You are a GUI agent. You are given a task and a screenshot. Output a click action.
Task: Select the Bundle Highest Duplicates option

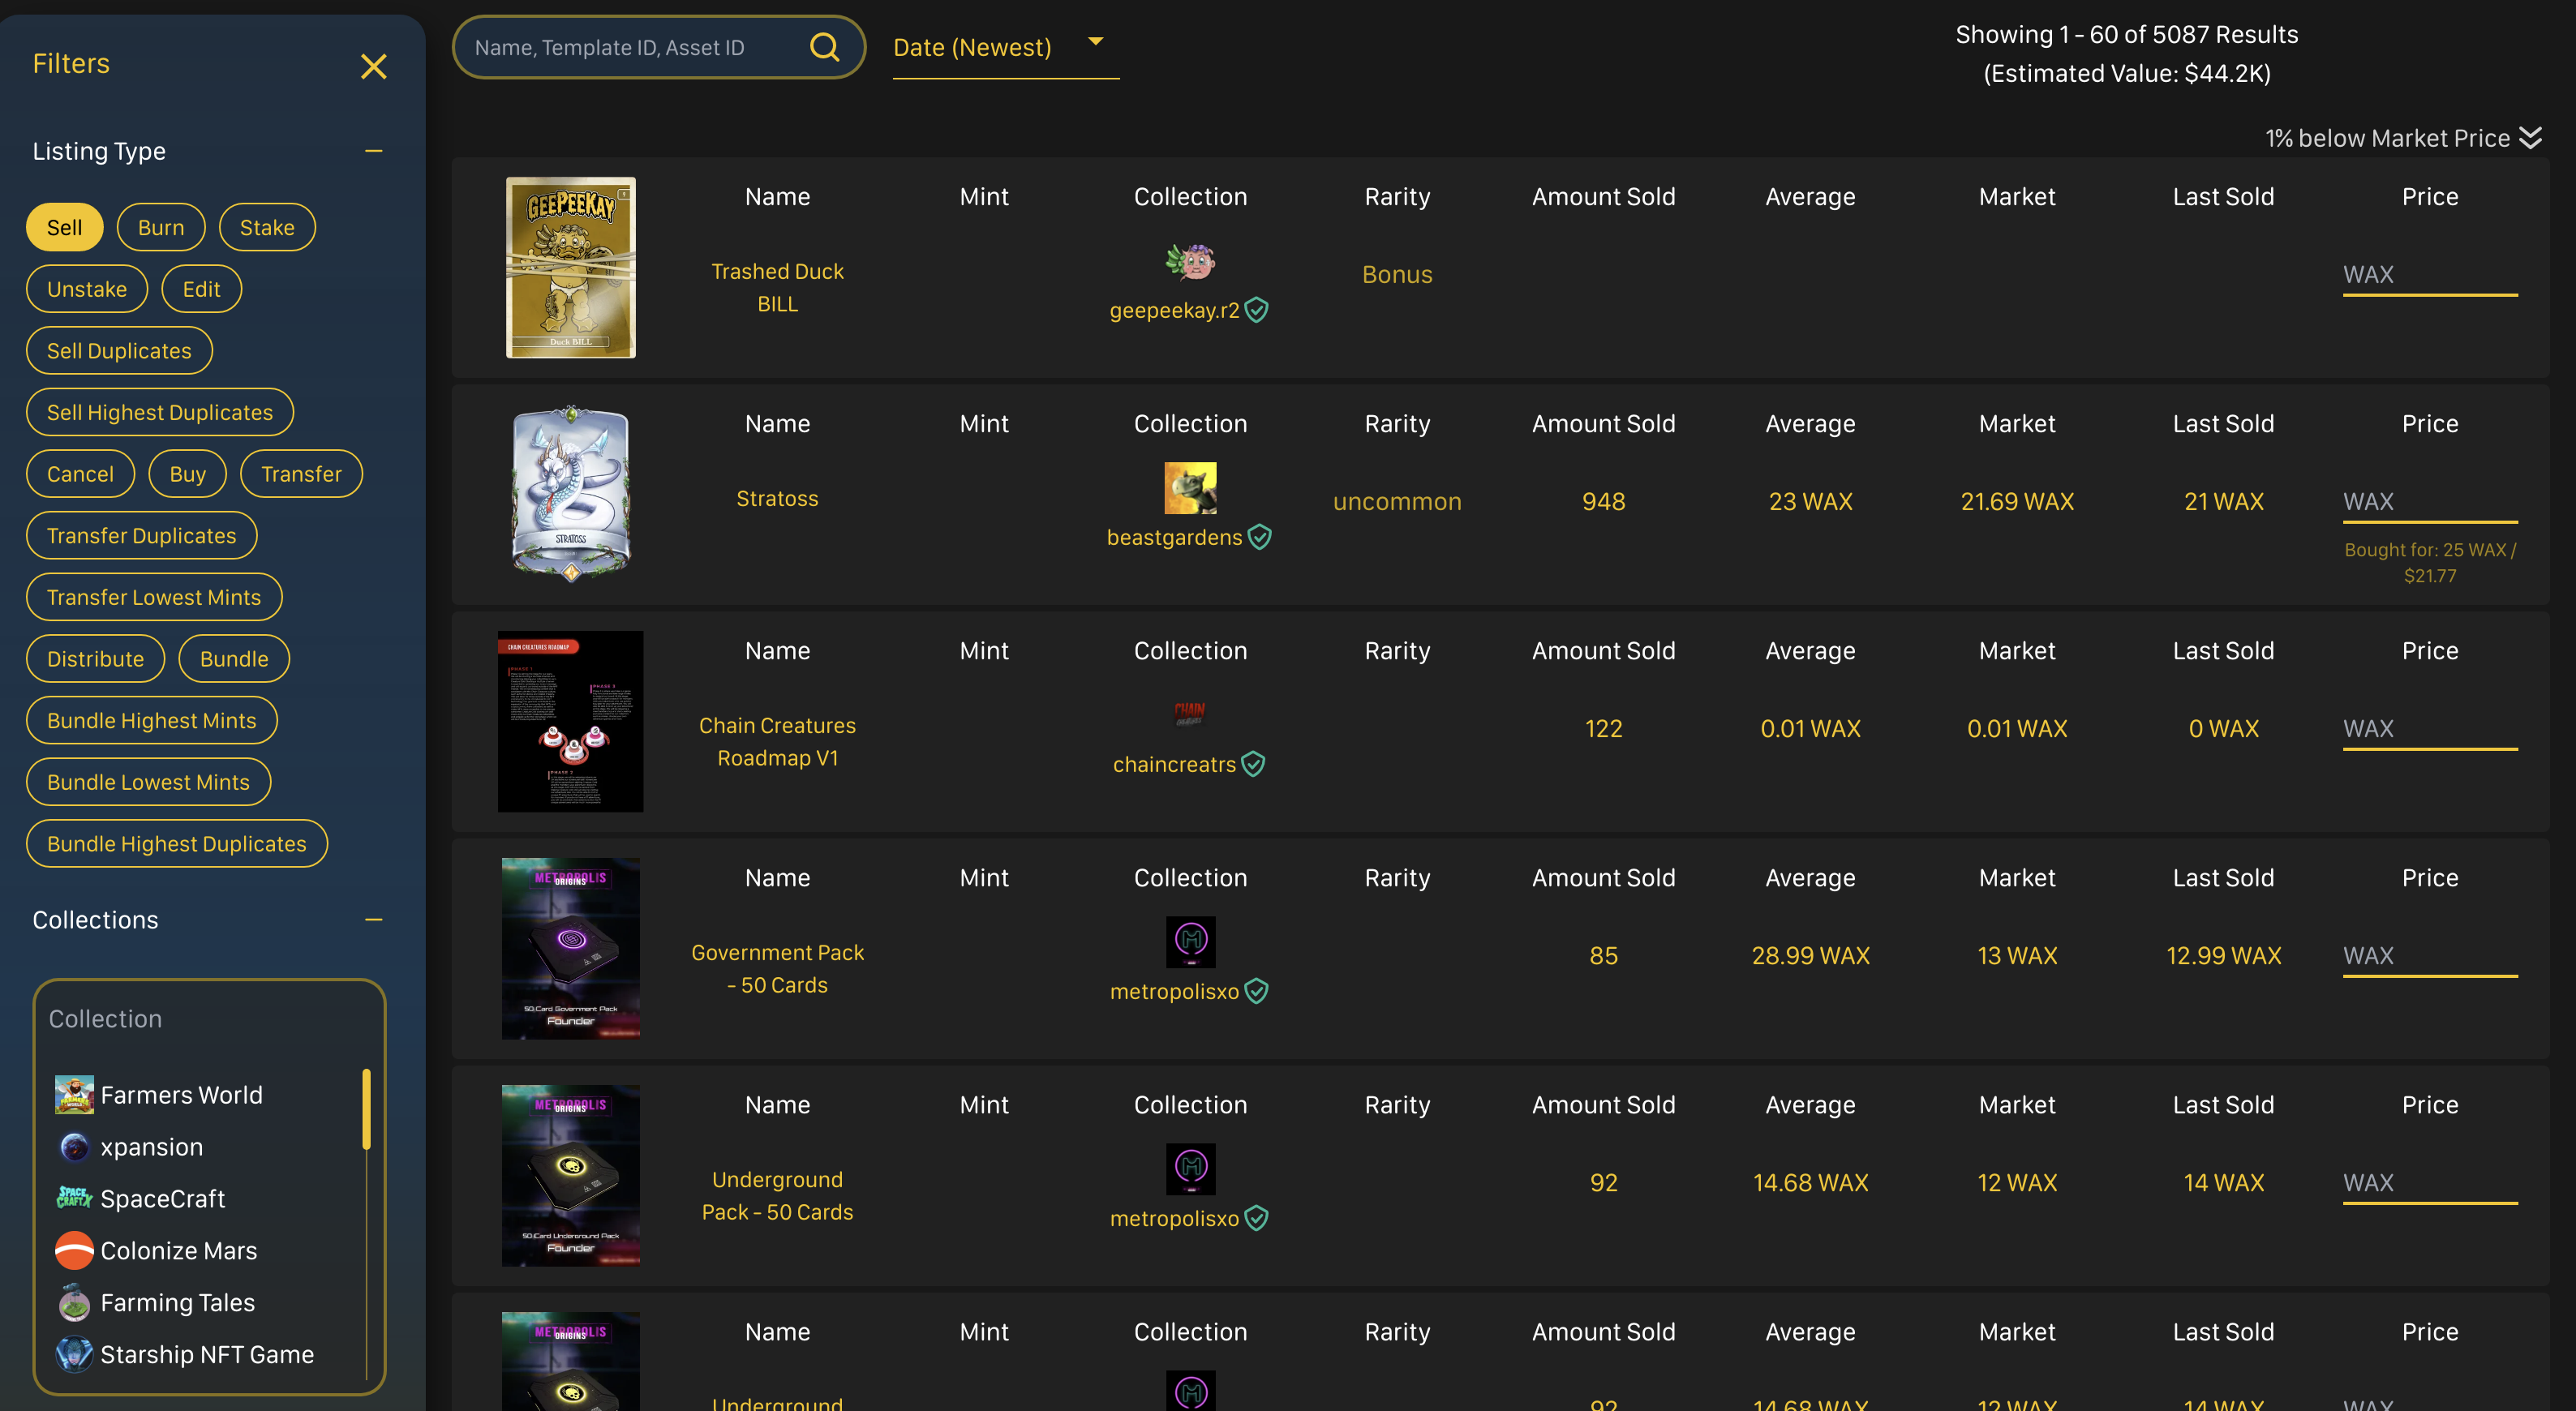[177, 844]
